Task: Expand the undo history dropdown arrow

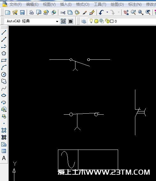Action: 107,12
